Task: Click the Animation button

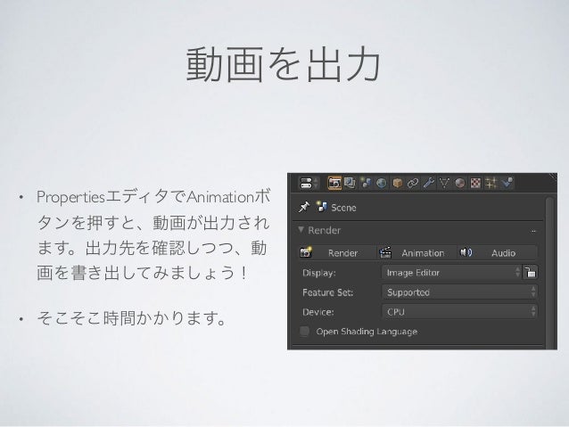Action: pyautogui.click(x=416, y=253)
